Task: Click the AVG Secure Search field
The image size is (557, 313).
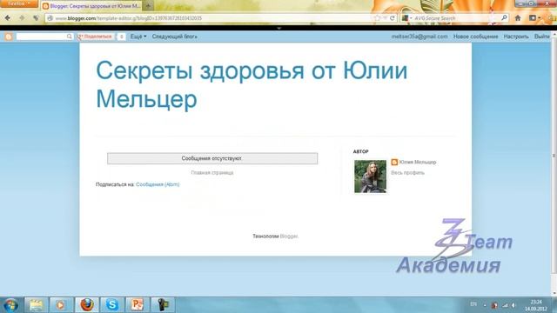Action: [456, 18]
